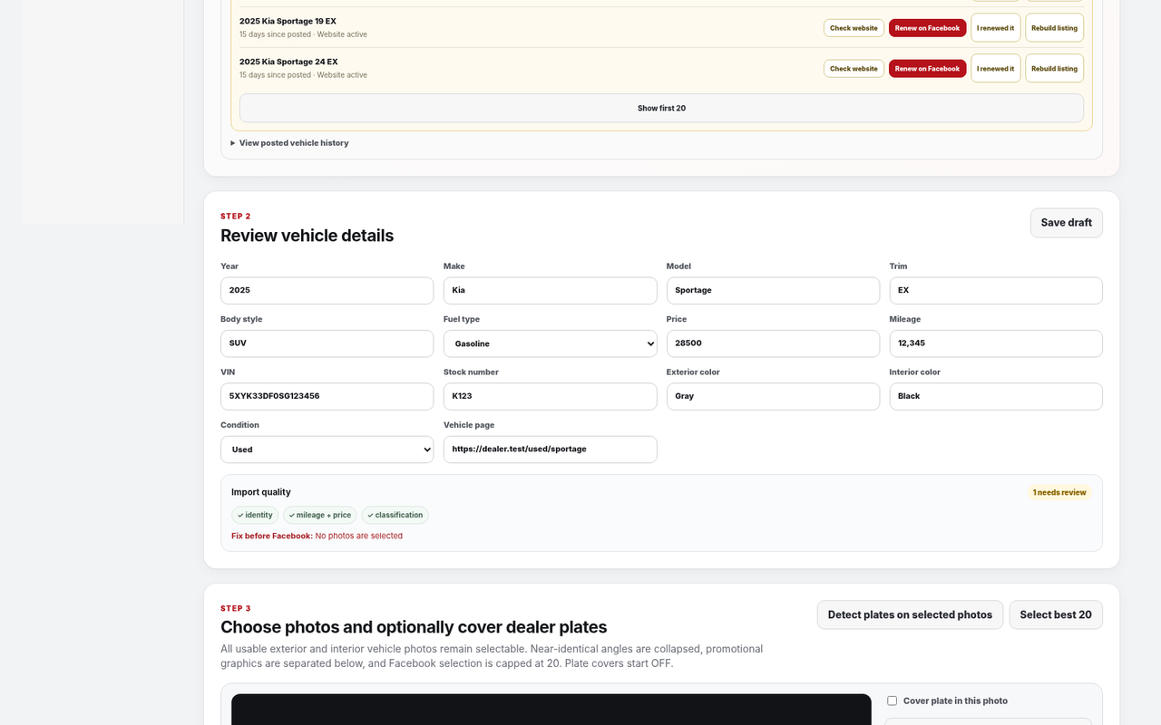
Task: Click the mileage + price chip
Action: point(320,515)
